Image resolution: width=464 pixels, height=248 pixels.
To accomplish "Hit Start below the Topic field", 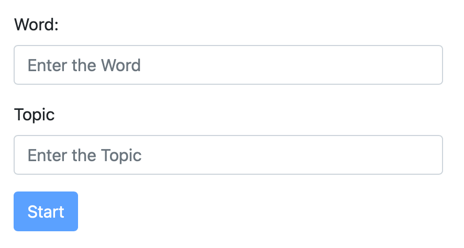I will [46, 211].
